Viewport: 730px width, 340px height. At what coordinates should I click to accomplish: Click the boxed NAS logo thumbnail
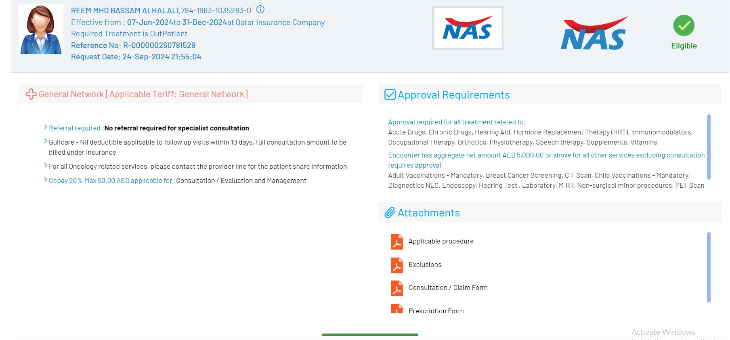[x=468, y=28]
